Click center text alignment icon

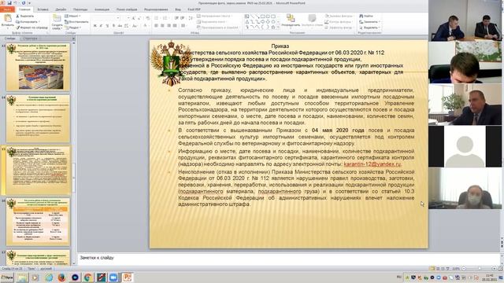click(163, 26)
